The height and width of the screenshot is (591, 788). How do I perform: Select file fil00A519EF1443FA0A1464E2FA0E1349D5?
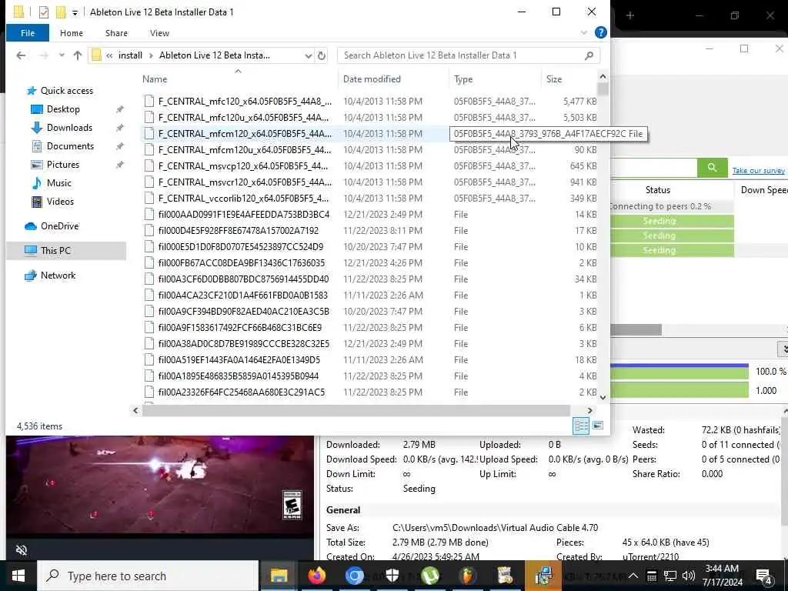[x=239, y=360]
